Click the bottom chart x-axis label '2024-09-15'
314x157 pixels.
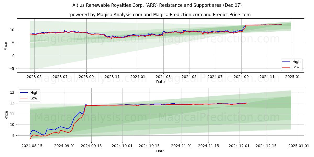point(91,146)
